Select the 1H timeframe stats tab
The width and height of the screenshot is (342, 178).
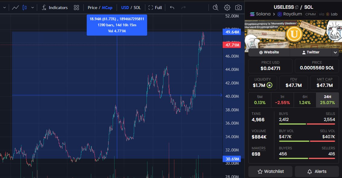click(282, 100)
